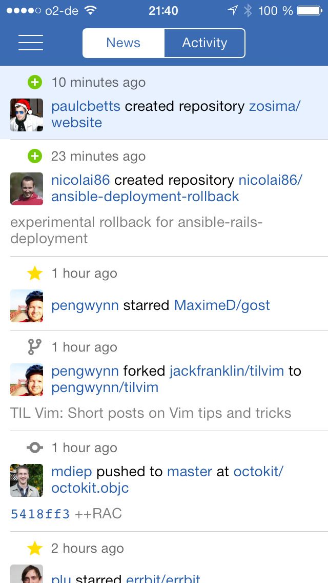Viewport: 328px width, 583px height.
Task: Click the fork icon above pengwynn forked entry
Action: [x=34, y=347]
